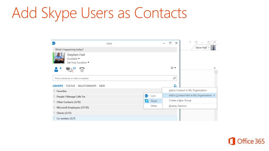Open the Steve Hall account dropdown
This screenshot has height=151, width=269.
point(209,48)
